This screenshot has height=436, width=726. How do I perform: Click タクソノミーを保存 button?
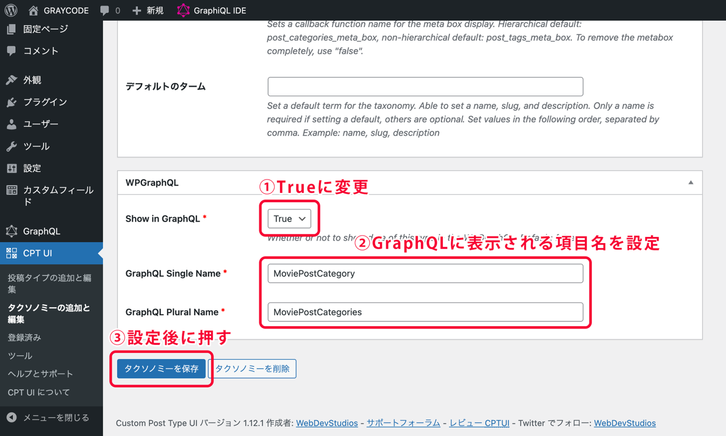161,368
